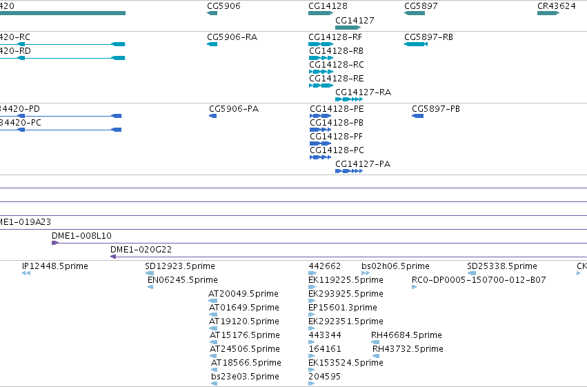
Task: Open BAC clone label DME1-020G22
Action: pos(141,250)
